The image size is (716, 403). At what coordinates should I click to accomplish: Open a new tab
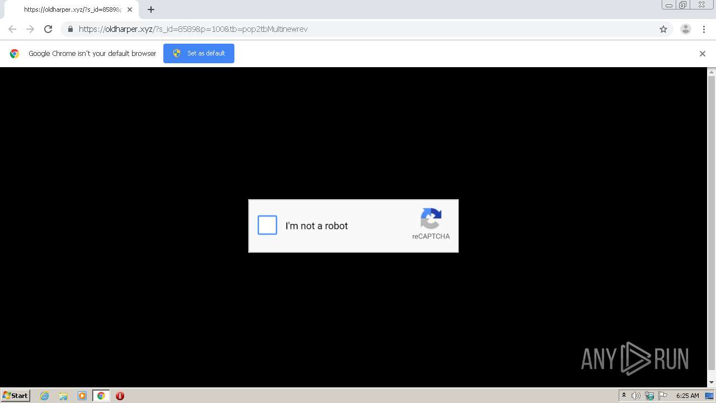click(151, 10)
